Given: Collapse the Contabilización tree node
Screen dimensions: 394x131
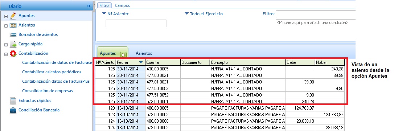Looking at the screenshot, I should (6, 54).
